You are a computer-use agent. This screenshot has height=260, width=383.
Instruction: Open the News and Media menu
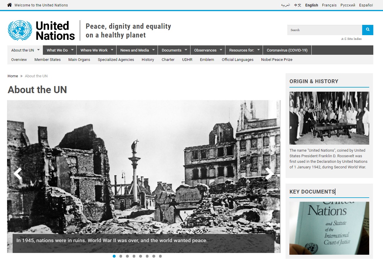135,50
